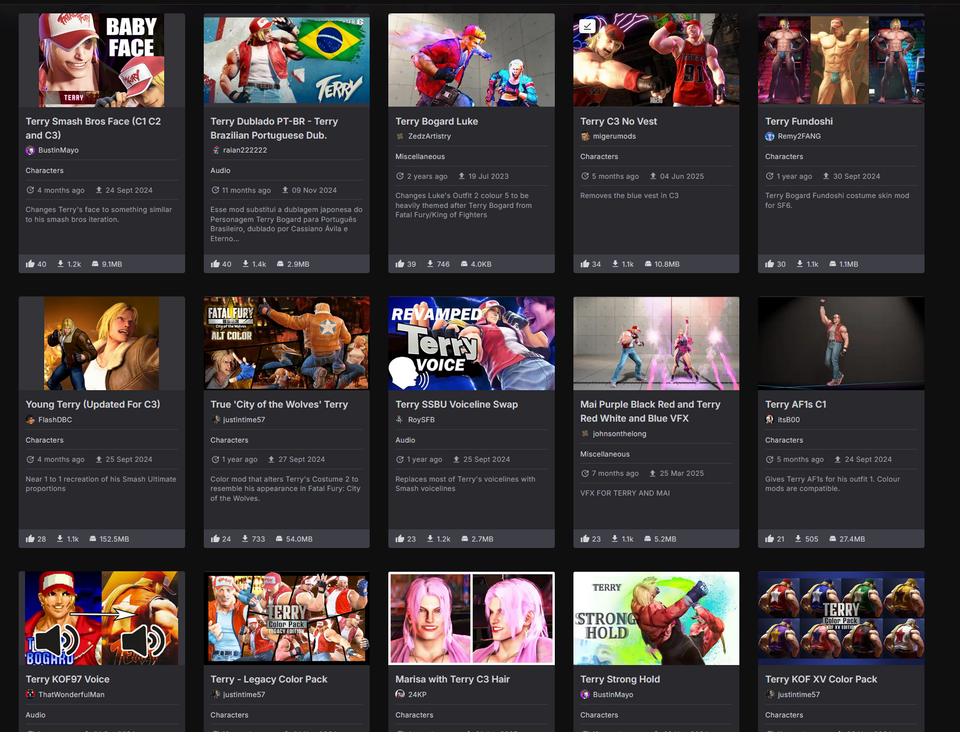Click thumbs-up icon on Terry SSBU Voiceline Swap card
The height and width of the screenshot is (732, 960).
coord(400,539)
